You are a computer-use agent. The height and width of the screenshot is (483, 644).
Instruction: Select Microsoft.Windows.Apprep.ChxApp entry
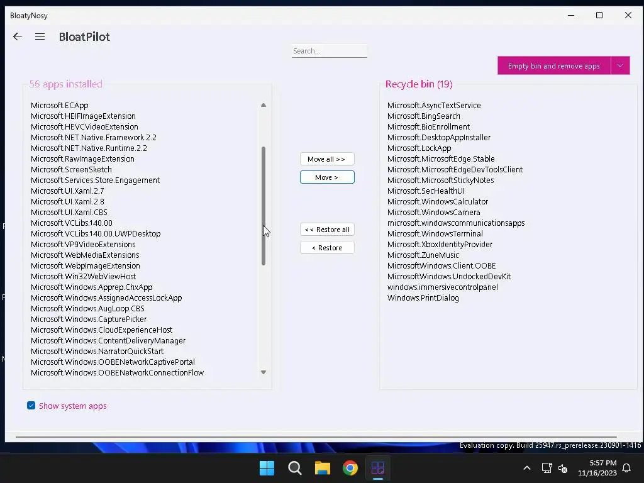tap(92, 287)
